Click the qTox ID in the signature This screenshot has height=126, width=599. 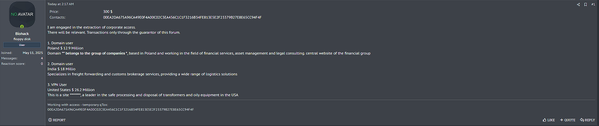[x=121, y=110]
